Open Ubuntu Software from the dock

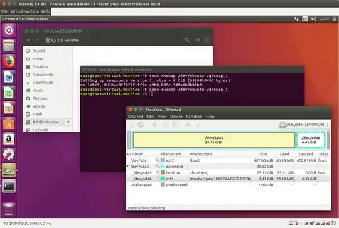tap(9, 123)
